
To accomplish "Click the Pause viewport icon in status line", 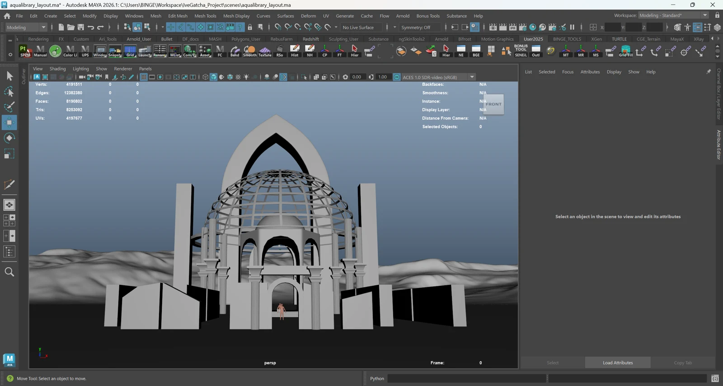I will pyautogui.click(x=572, y=27).
